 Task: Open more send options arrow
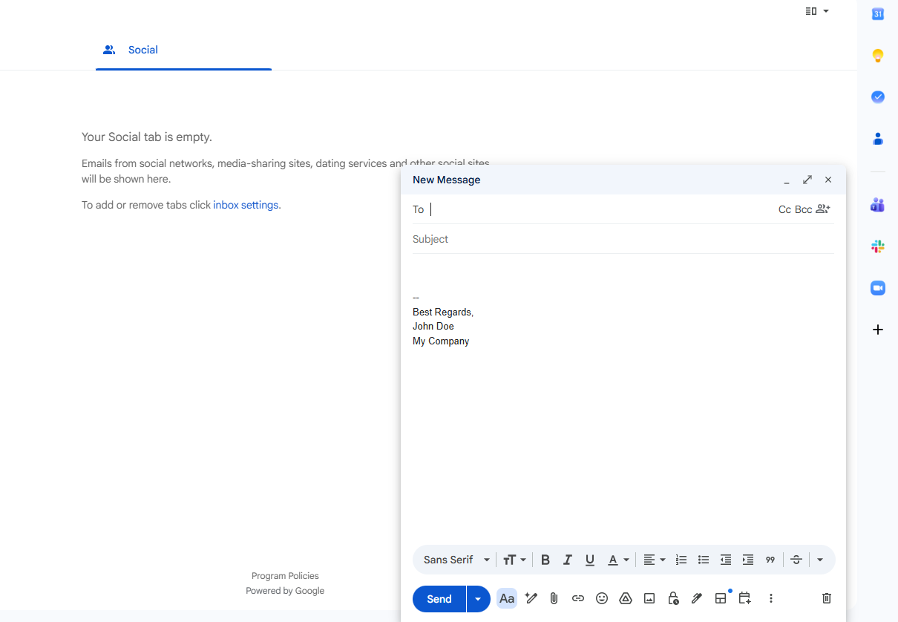[x=478, y=599]
